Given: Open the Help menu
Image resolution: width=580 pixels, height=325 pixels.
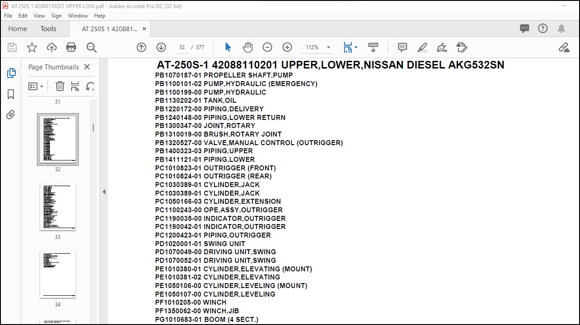Looking at the screenshot, I should [x=100, y=15].
